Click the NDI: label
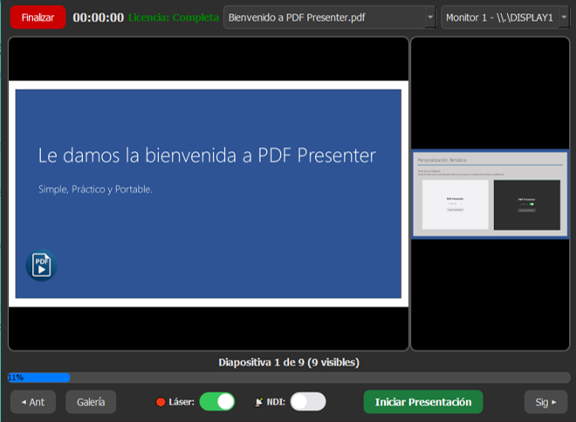576x422 pixels. [276, 402]
